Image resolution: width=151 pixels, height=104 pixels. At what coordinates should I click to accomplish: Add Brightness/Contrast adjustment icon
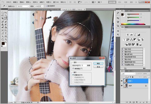coord(128,35)
